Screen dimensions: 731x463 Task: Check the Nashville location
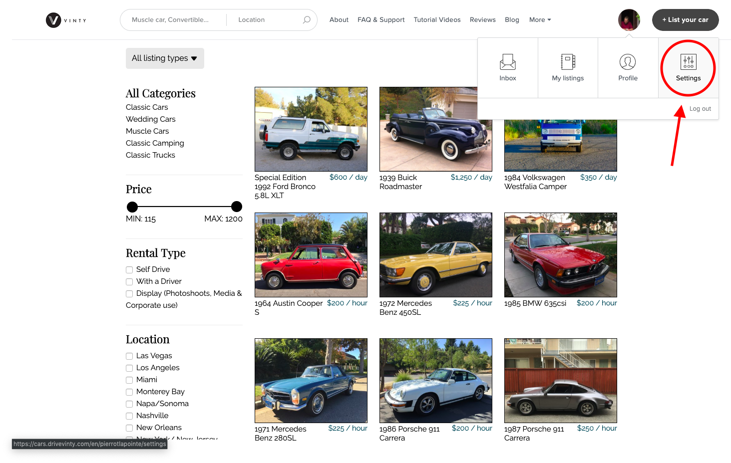coord(129,416)
